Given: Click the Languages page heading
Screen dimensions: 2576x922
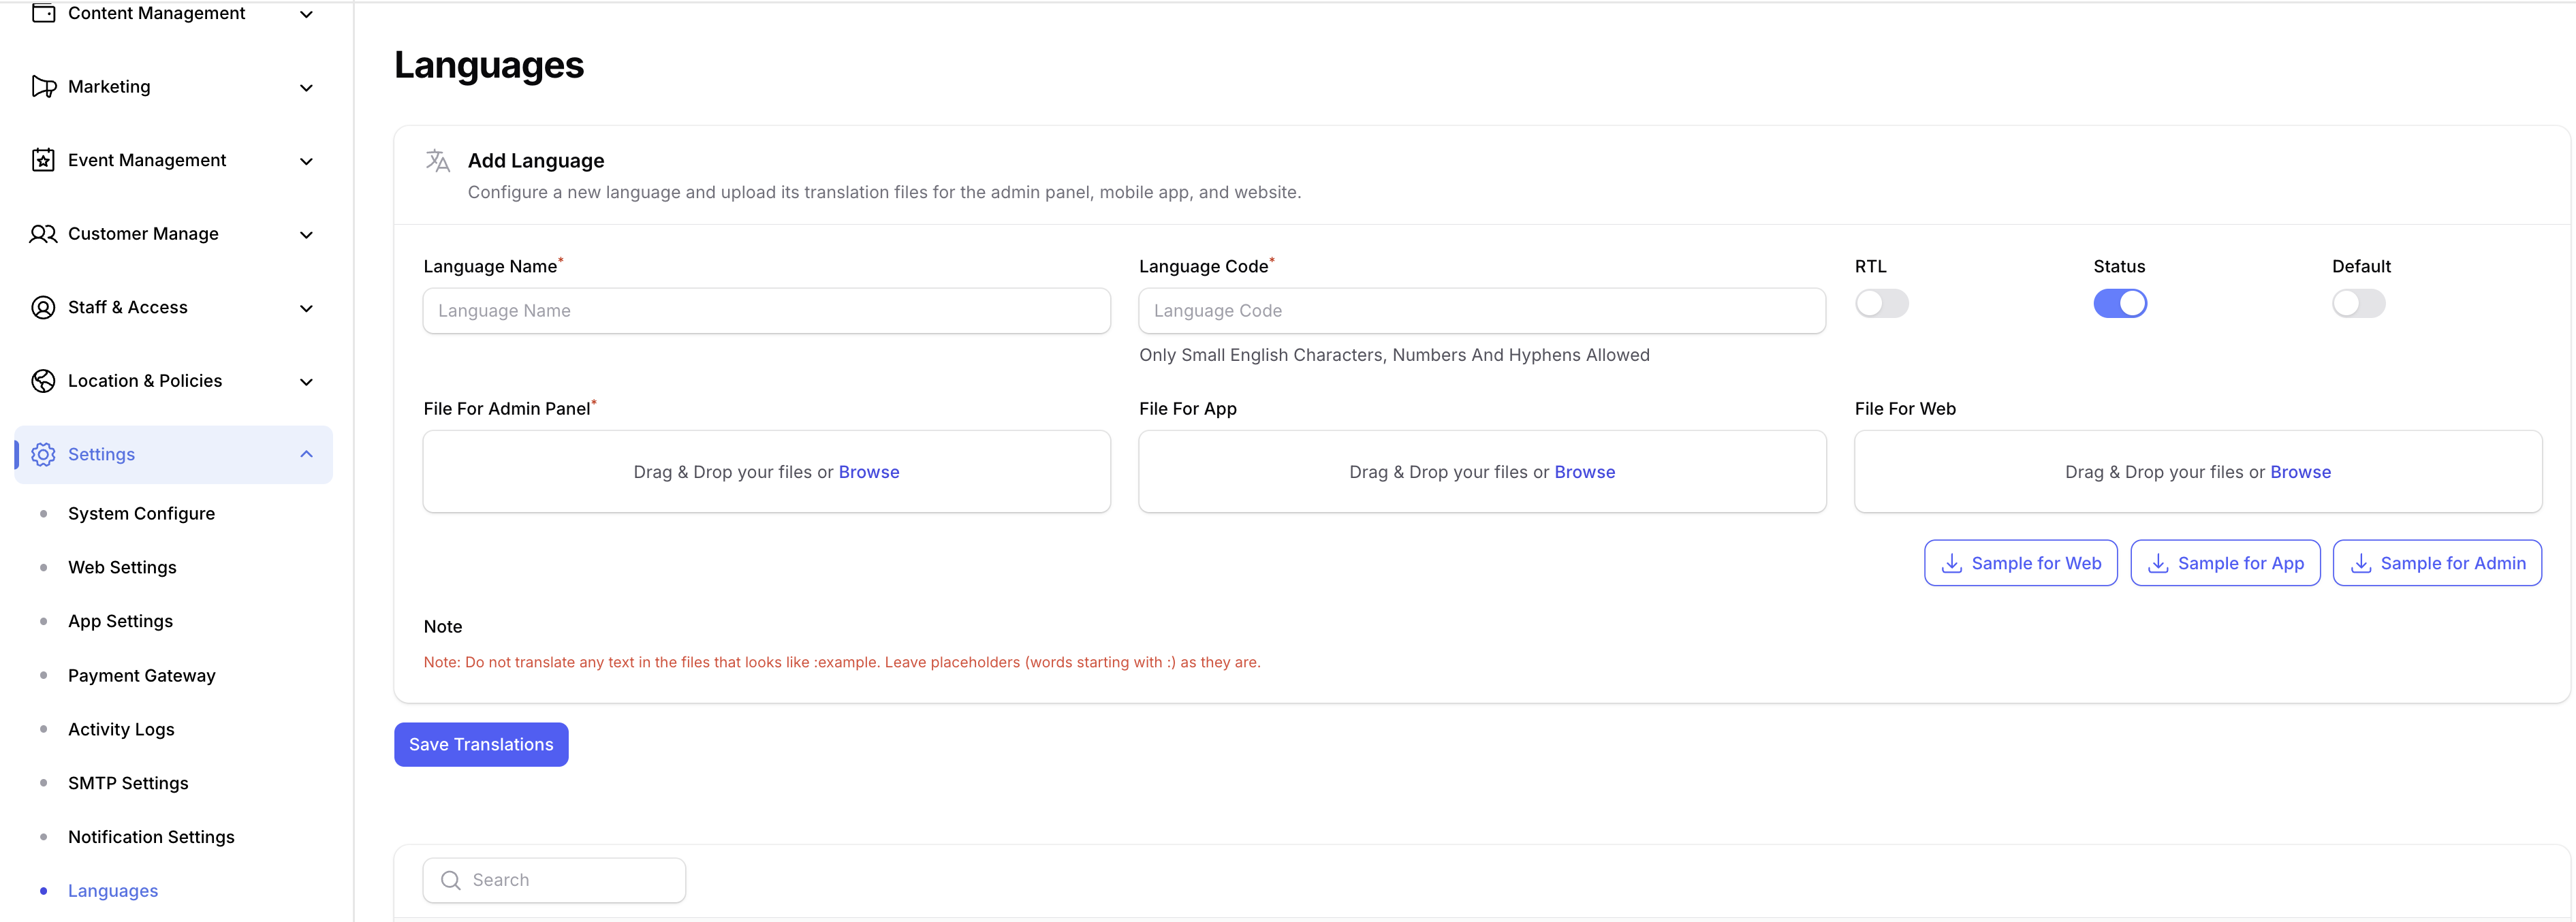Looking at the screenshot, I should pyautogui.click(x=489, y=65).
